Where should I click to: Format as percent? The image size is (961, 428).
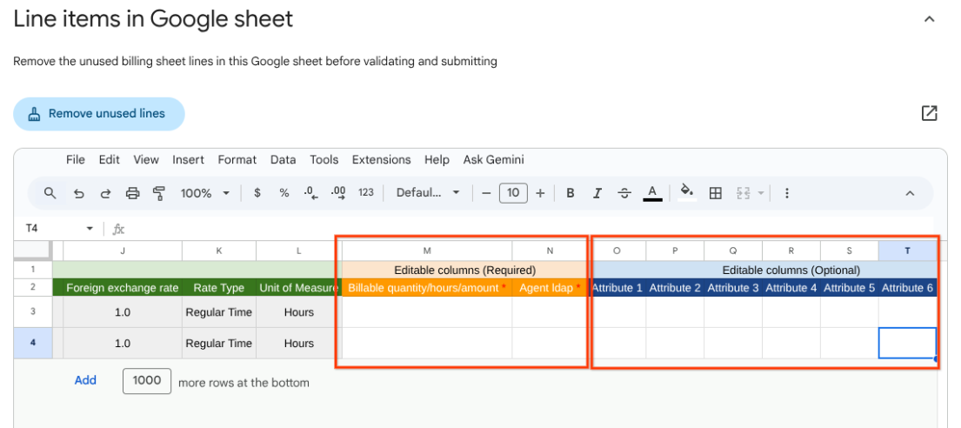(x=284, y=193)
